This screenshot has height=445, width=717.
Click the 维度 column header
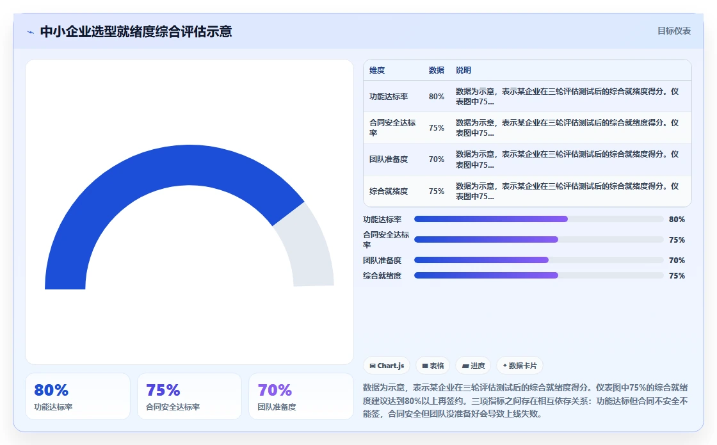pyautogui.click(x=377, y=70)
